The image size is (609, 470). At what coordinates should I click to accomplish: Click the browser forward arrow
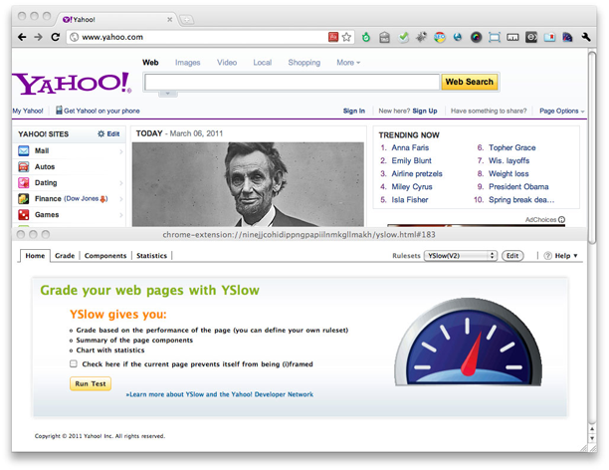[38, 37]
